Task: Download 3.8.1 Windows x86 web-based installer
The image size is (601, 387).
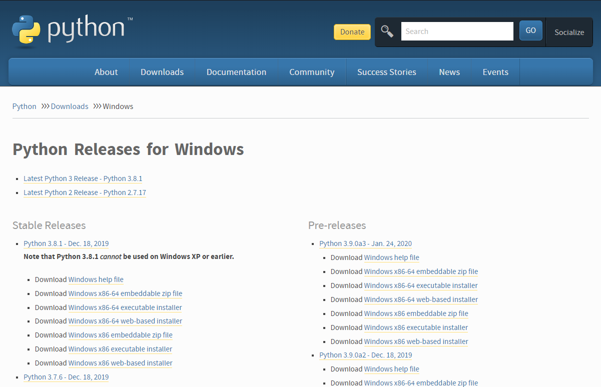Action: [121, 363]
